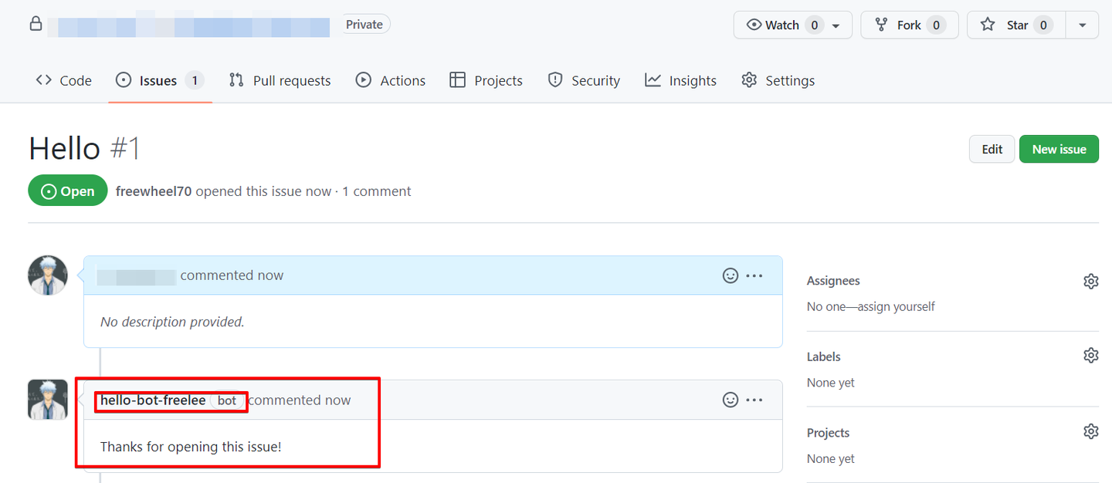Image resolution: width=1112 pixels, height=483 pixels.
Task: Switch to the Settings tab
Action: pos(777,79)
